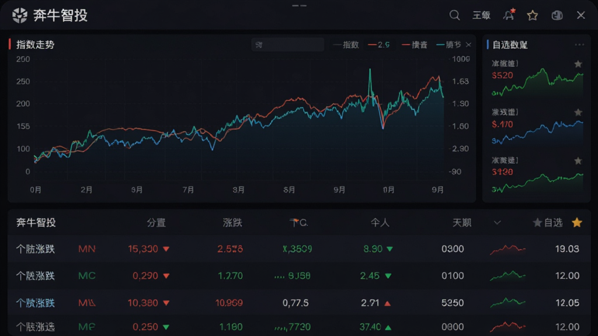The width and height of the screenshot is (598, 336).
Task: Select the 2月 label on chart axis
Action: coord(86,190)
